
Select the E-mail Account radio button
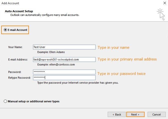tap(5, 30)
